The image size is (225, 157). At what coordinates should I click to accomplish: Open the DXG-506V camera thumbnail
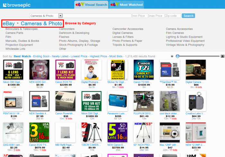point(13,133)
